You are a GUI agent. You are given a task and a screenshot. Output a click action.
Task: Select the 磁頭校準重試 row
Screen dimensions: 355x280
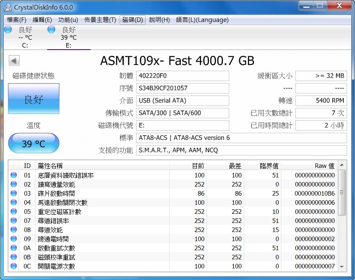click(173, 257)
